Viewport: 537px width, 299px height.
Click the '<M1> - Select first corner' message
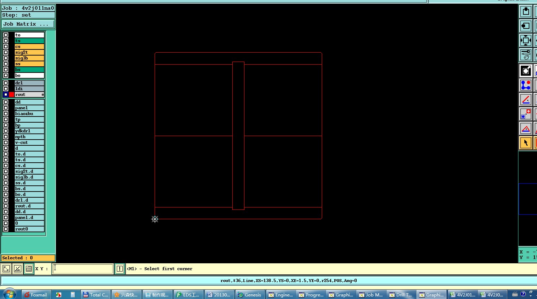159,269
